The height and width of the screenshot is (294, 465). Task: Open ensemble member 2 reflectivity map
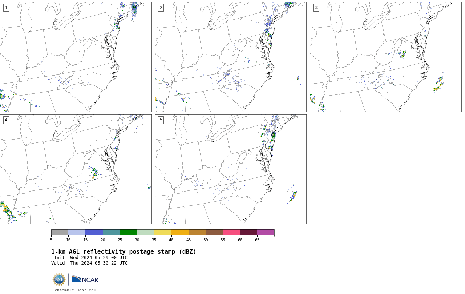point(231,57)
